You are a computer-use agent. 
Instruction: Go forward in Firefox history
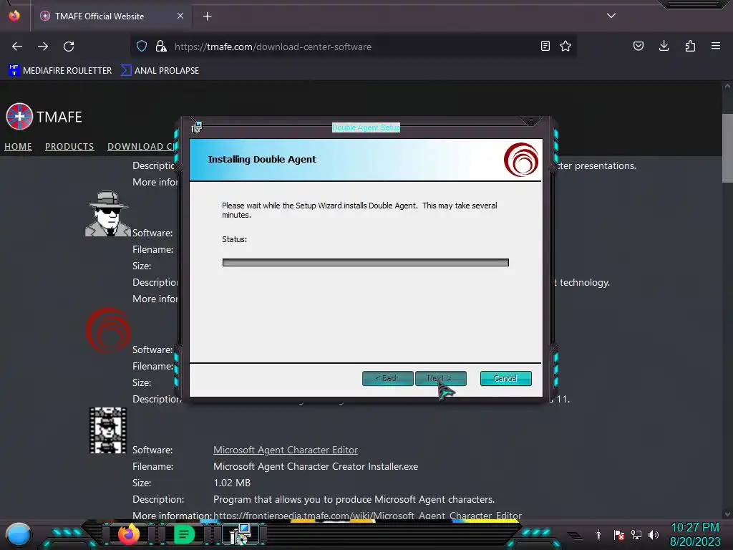[x=43, y=47]
